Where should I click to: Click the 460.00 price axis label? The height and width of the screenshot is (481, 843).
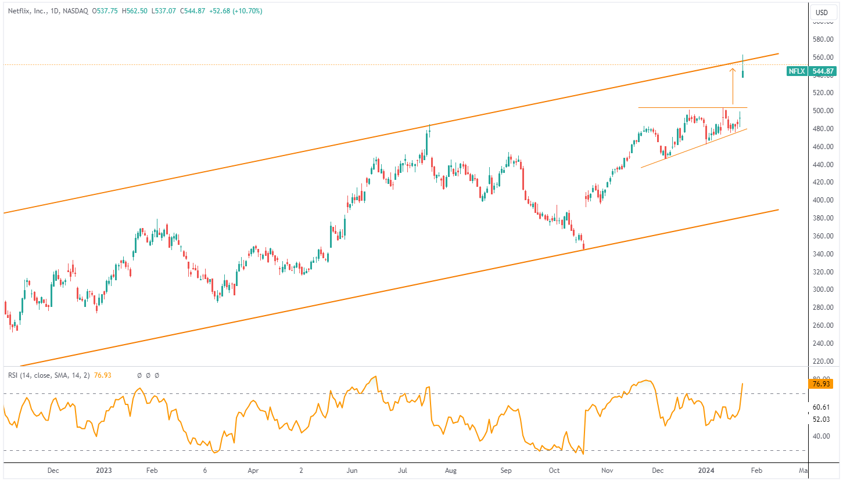(x=824, y=147)
